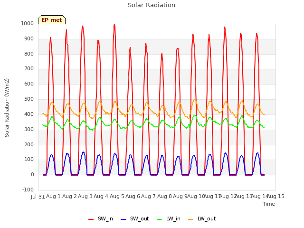
Task: Click the SW_in legend entry
Action: pyautogui.click(x=100, y=218)
